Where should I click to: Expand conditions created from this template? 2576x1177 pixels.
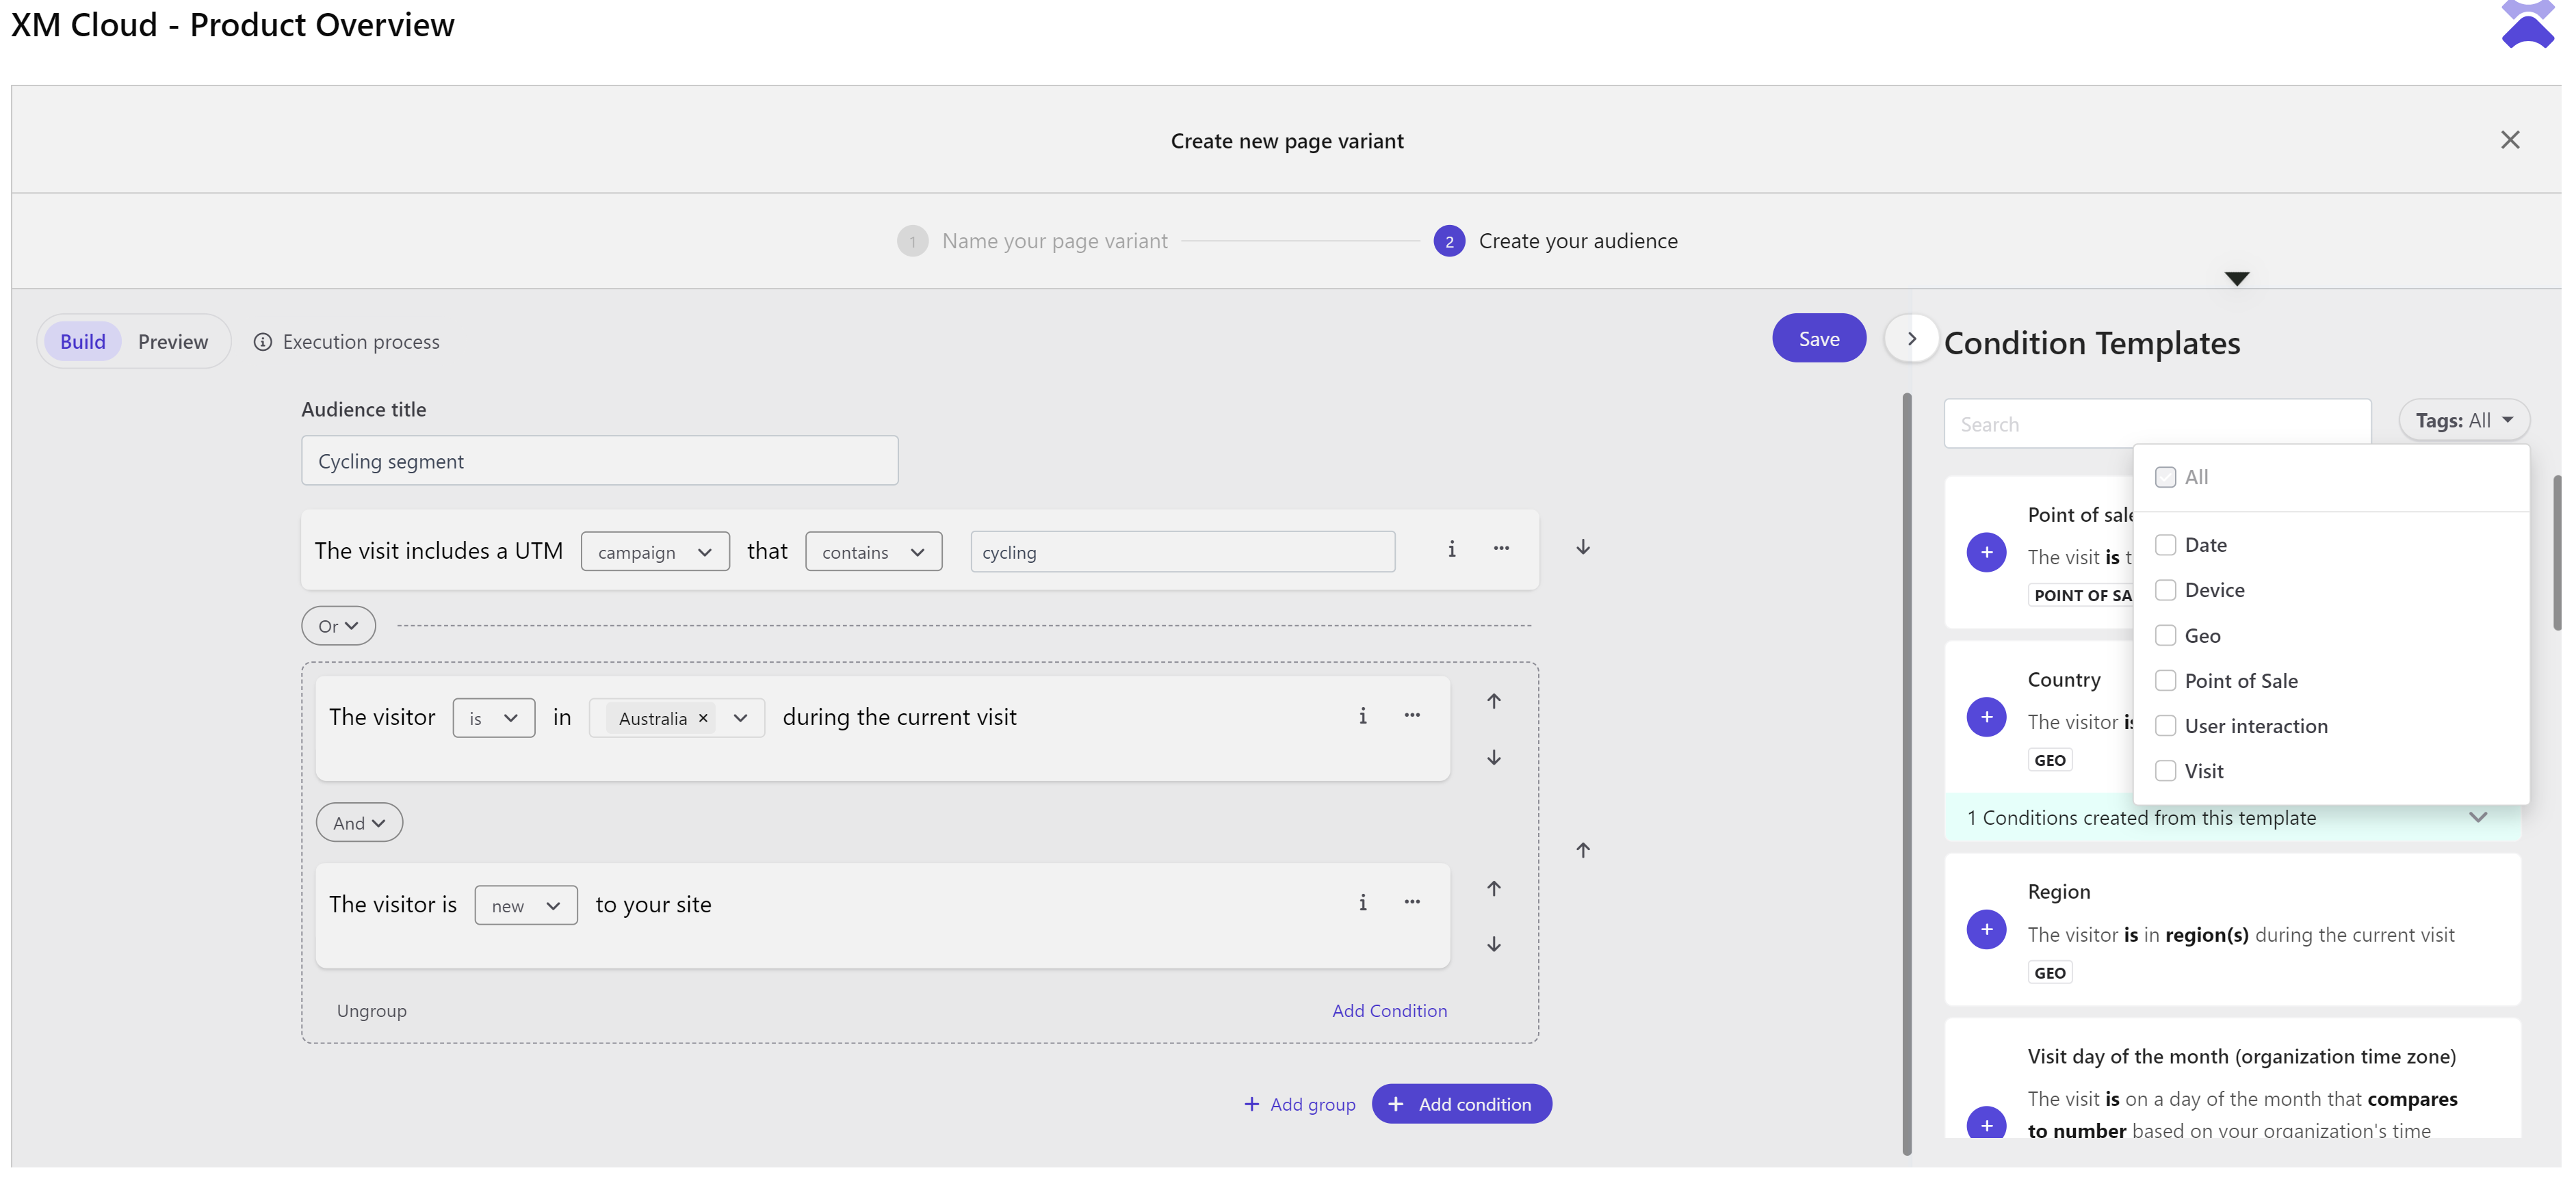coord(2477,817)
